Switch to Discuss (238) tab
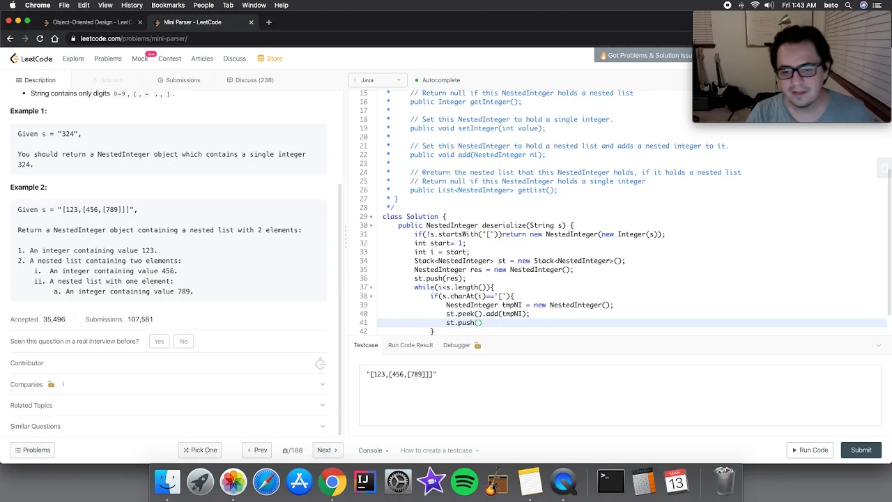892x502 pixels. [x=250, y=80]
